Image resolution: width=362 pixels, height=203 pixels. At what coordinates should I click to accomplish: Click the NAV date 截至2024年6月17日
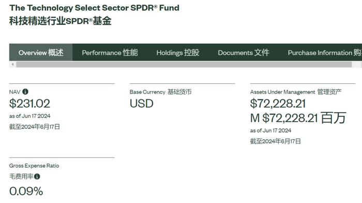pos(35,127)
